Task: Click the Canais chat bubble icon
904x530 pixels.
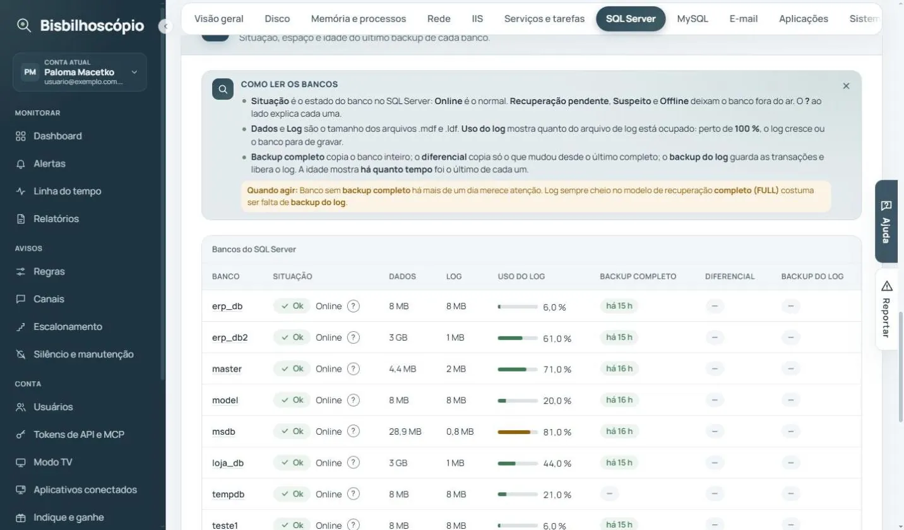Action: click(21, 299)
